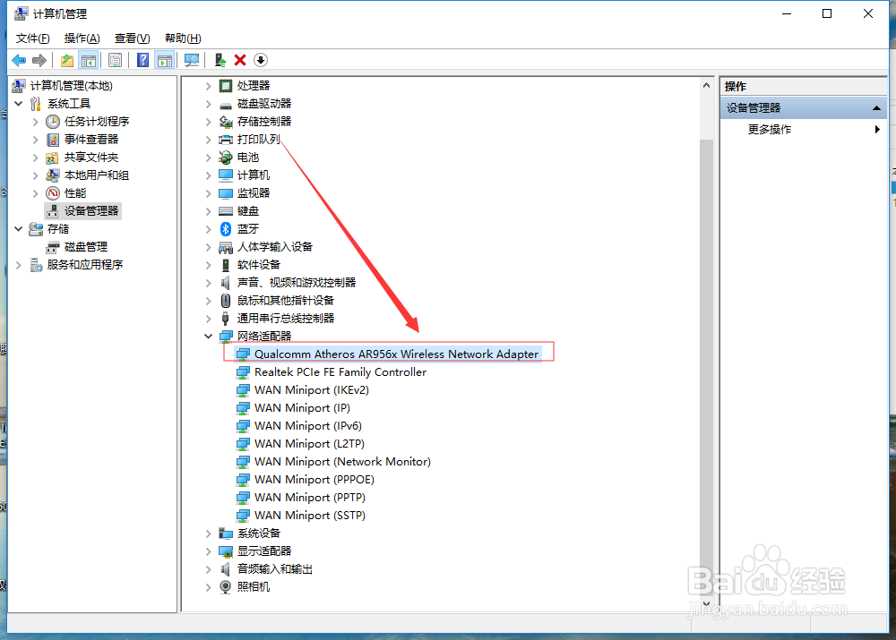This screenshot has height=640, width=896.
Task: Open 更多操作 submenu in actions pane
Action: coord(769,130)
